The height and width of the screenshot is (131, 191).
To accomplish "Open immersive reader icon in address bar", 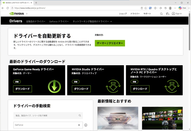I will [x=142, y=8].
